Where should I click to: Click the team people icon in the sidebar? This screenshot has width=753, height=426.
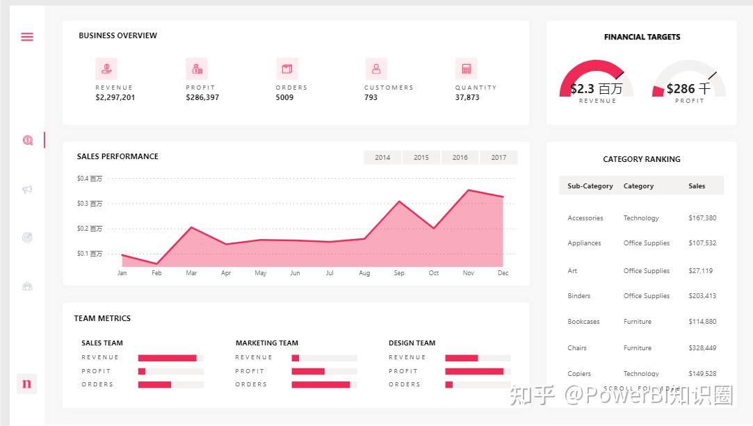(27, 286)
